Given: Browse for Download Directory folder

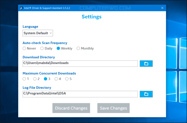Looking at the screenshot, I should pyautogui.click(x=146, y=64).
